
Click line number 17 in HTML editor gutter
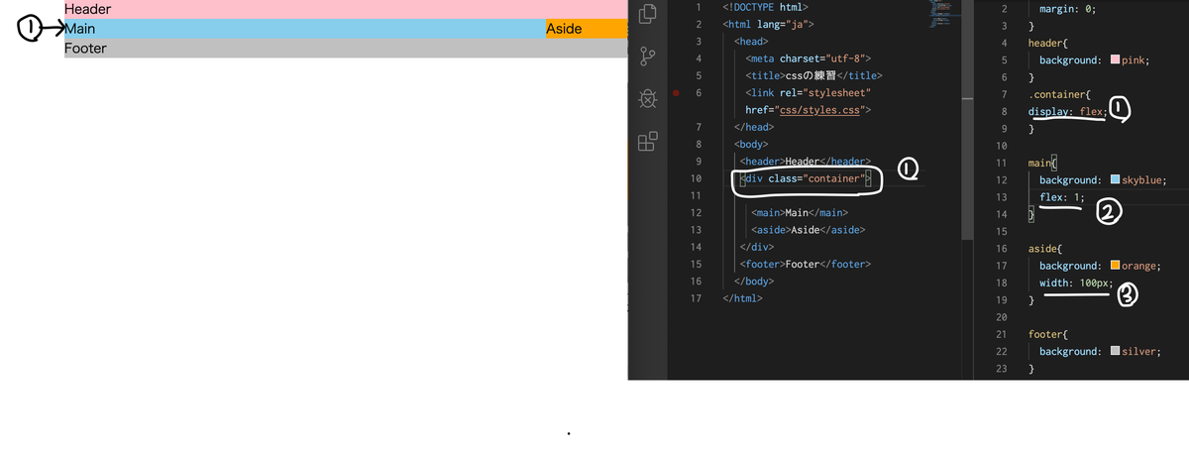tap(696, 298)
